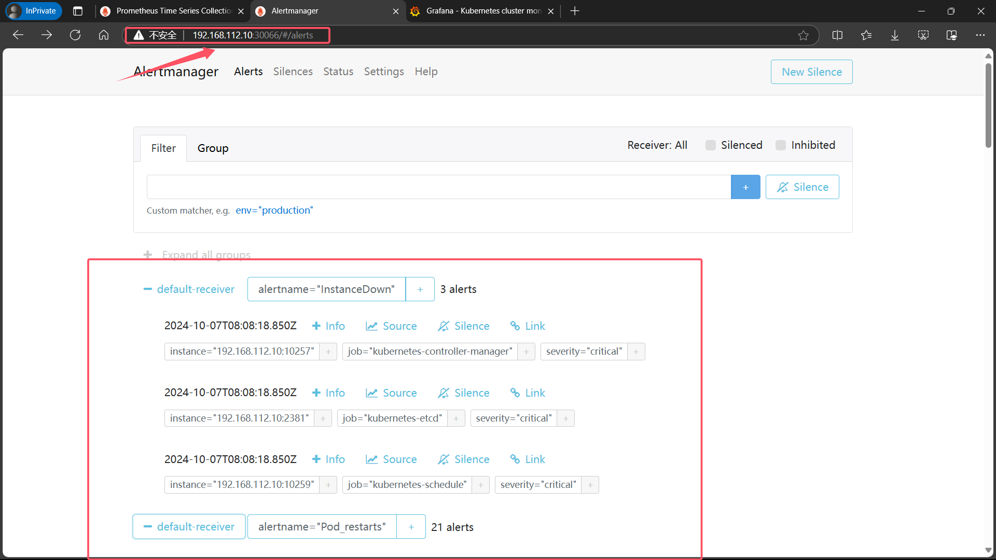
Task: Open browser downloads icon
Action: [x=895, y=35]
